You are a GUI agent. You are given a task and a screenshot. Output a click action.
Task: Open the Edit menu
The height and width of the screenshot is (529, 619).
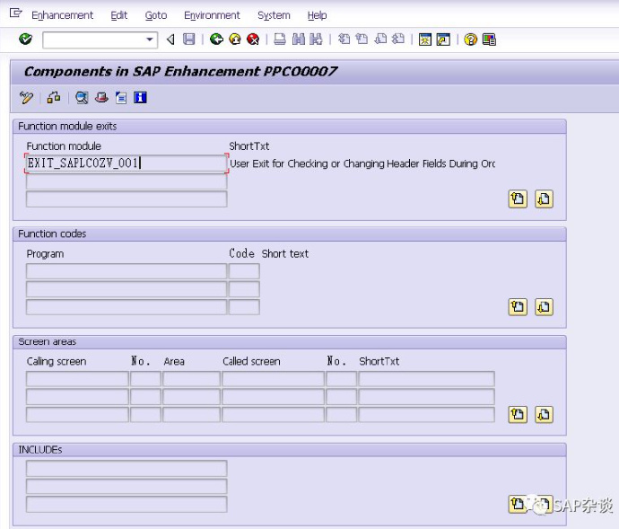[118, 15]
